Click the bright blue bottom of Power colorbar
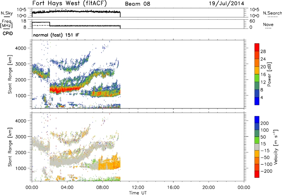 click(x=257, y=101)
